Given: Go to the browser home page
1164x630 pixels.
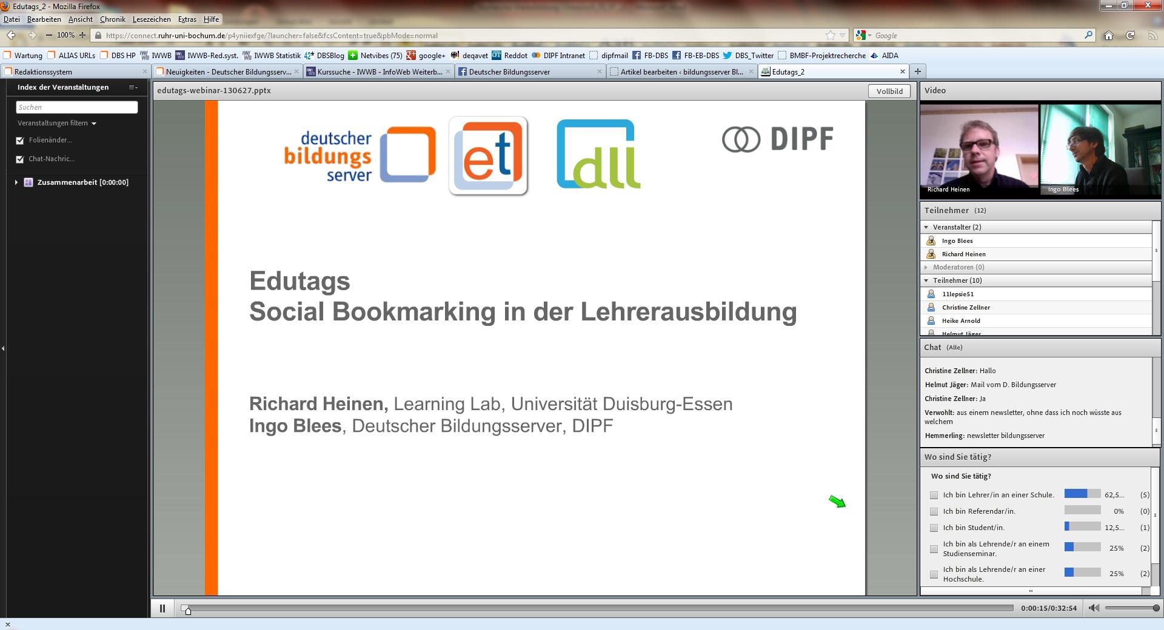Looking at the screenshot, I should click(x=1109, y=36).
